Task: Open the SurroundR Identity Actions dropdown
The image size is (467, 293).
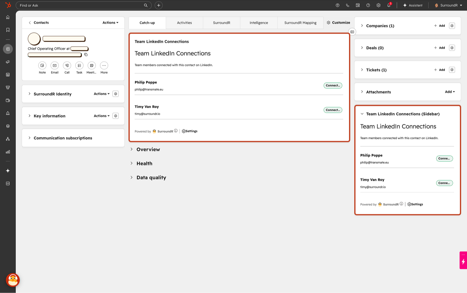Action: pyautogui.click(x=102, y=94)
